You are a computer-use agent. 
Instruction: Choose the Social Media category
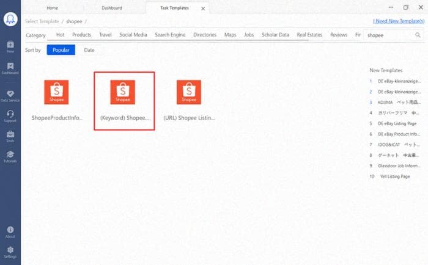point(133,35)
